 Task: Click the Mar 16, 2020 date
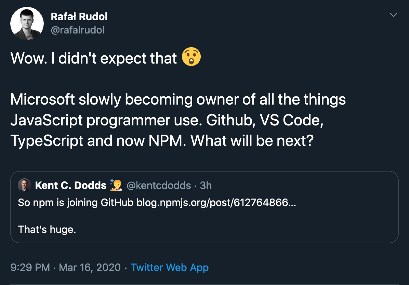pyautogui.click(x=90, y=268)
